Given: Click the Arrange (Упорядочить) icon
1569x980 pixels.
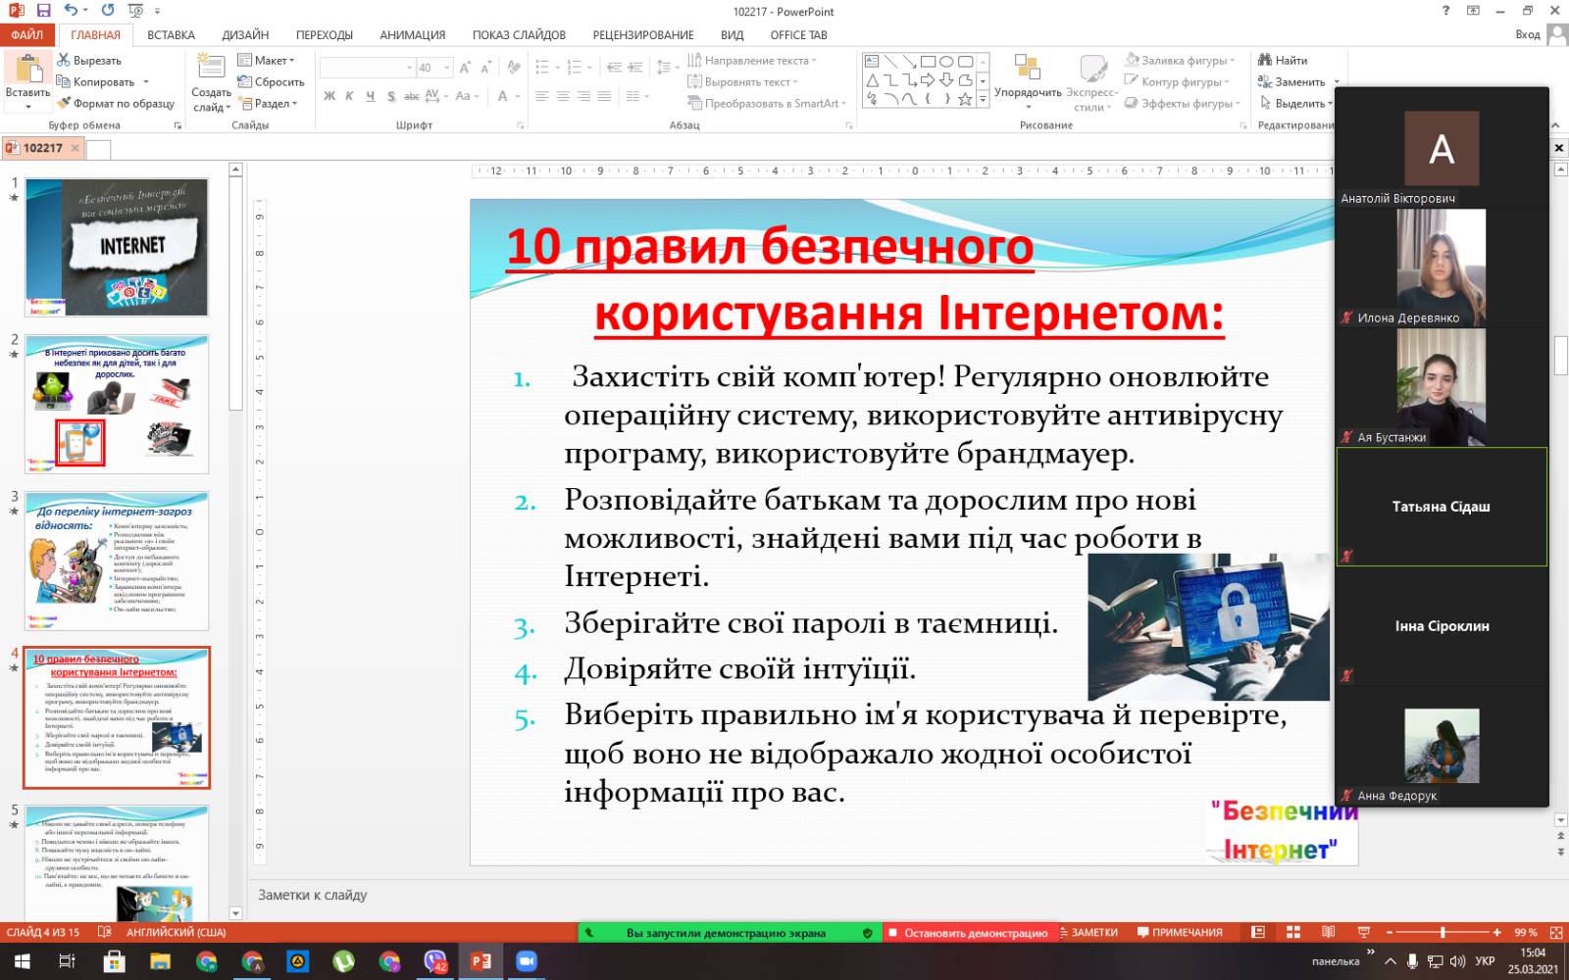Looking at the screenshot, I should 1027,69.
